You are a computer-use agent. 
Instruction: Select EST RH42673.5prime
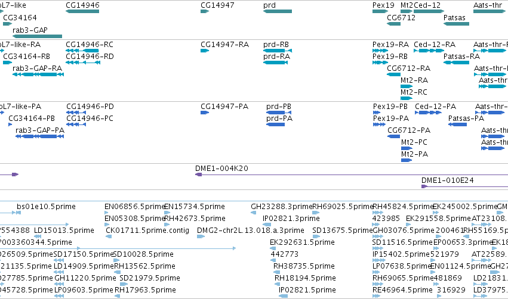coord(167,225)
